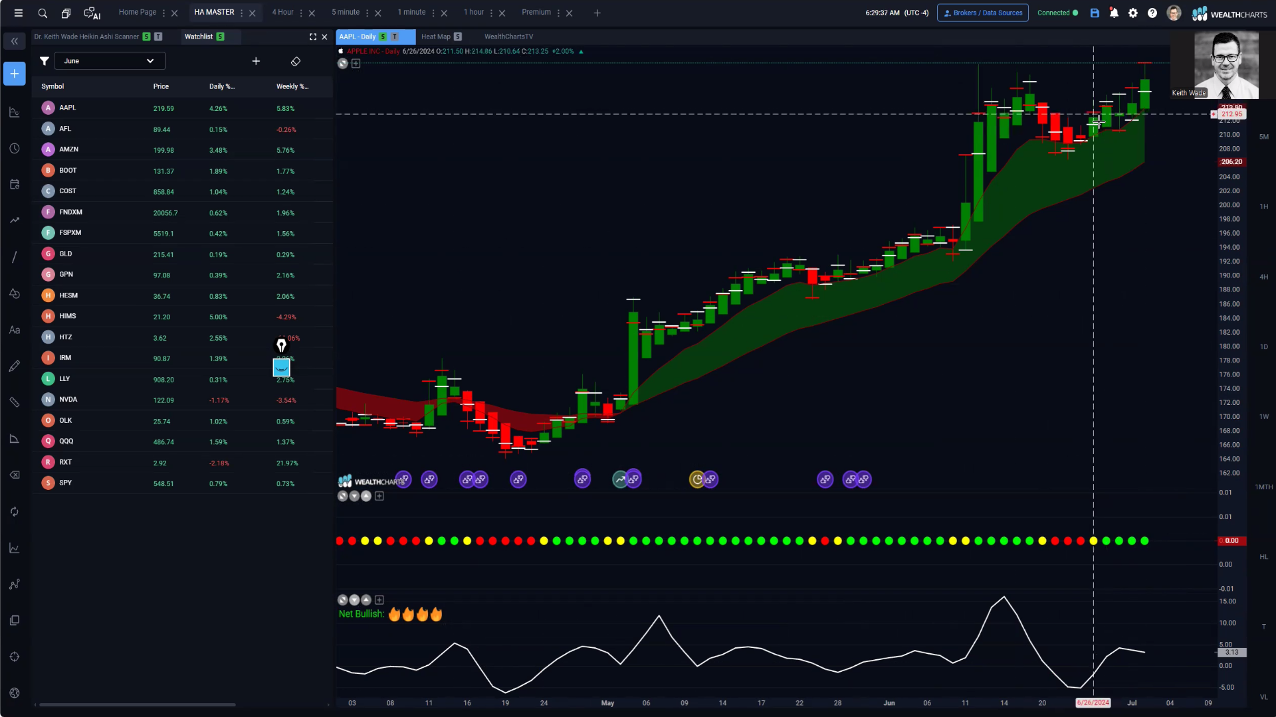Screen dimensions: 1276x717
Task: Open the settings gear
Action: [1133, 13]
